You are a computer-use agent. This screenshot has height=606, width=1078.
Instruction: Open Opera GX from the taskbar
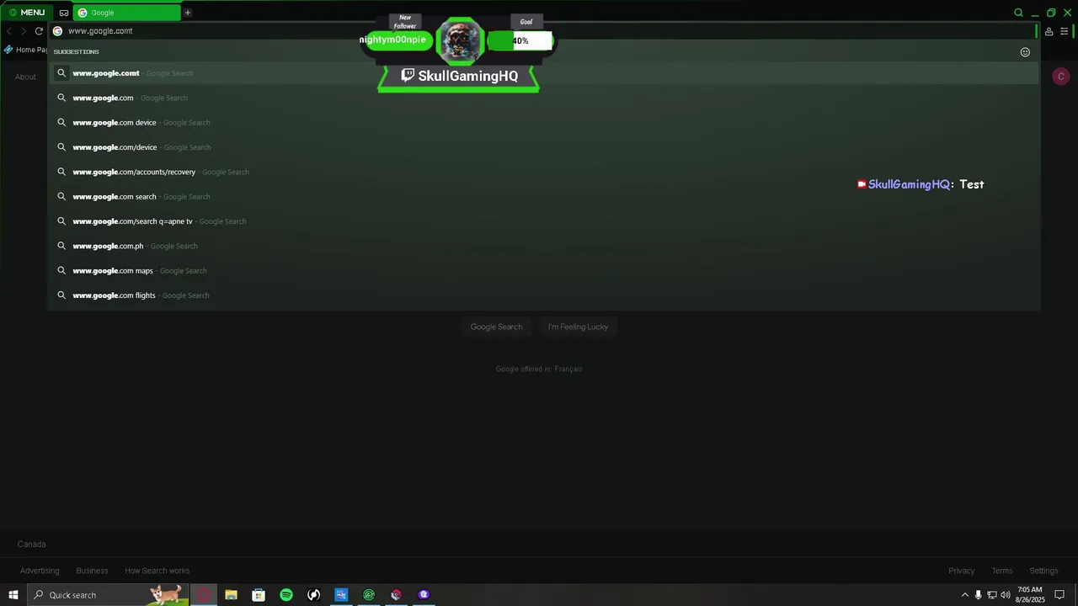click(204, 595)
